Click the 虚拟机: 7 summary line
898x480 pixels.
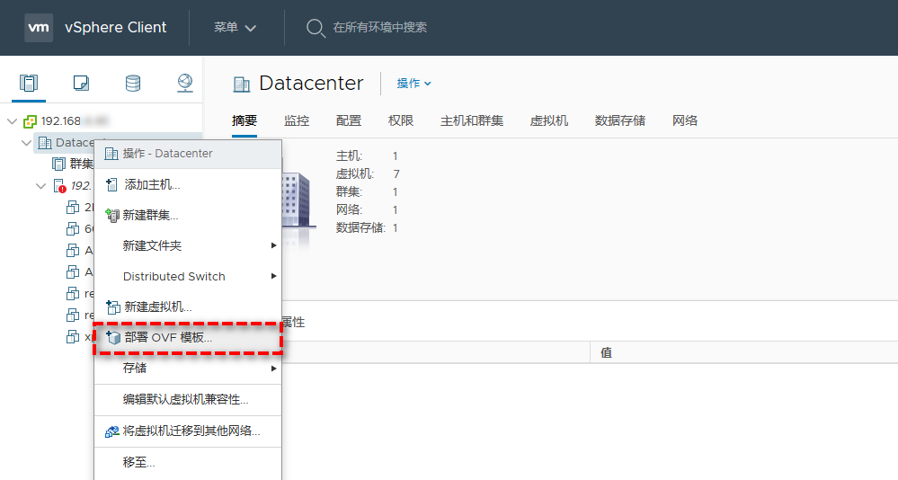tap(368, 174)
